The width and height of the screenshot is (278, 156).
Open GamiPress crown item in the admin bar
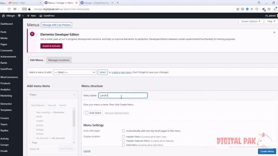(x=47, y=16)
